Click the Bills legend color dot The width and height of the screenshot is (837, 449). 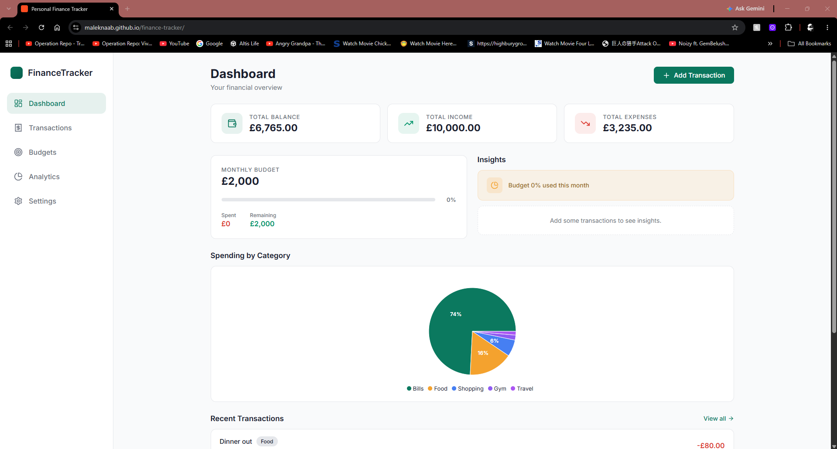(x=409, y=388)
